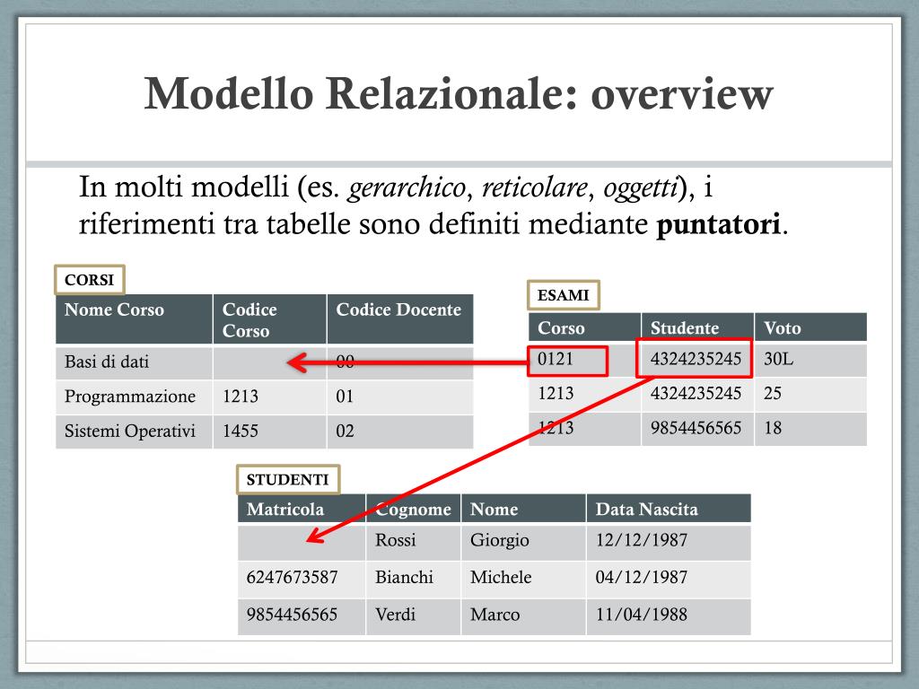Select the bold word "puntatori"

719,224
